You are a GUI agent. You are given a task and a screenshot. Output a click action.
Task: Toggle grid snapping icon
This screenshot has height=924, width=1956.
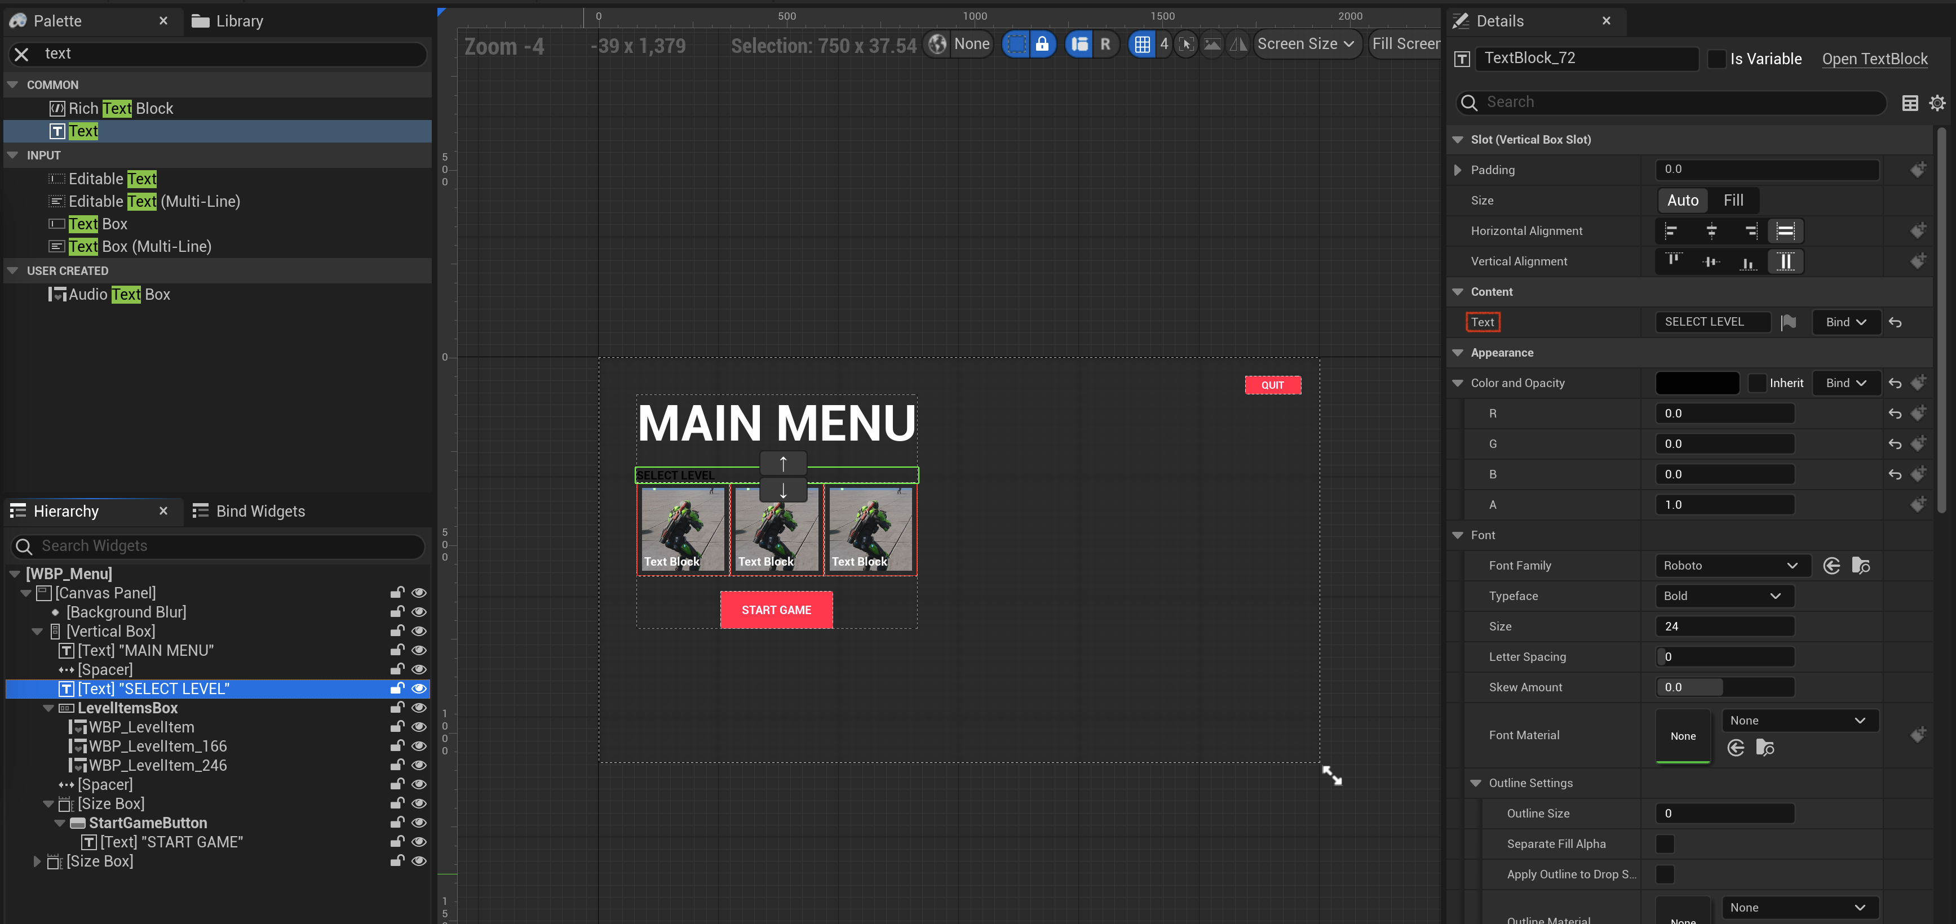[x=1142, y=44]
